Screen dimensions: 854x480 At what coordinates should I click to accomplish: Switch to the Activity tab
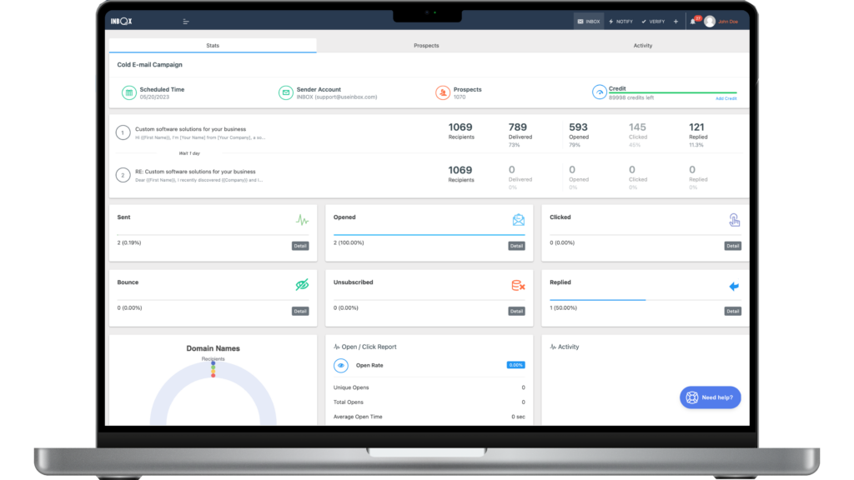[x=642, y=46]
